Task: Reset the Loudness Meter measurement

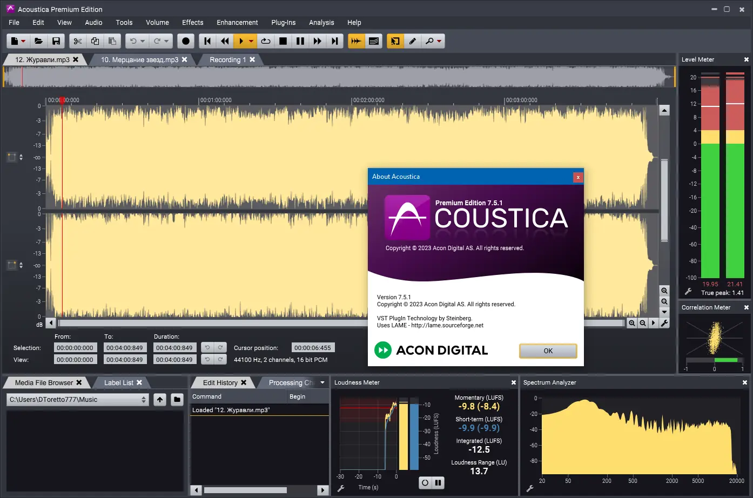Action: [424, 482]
